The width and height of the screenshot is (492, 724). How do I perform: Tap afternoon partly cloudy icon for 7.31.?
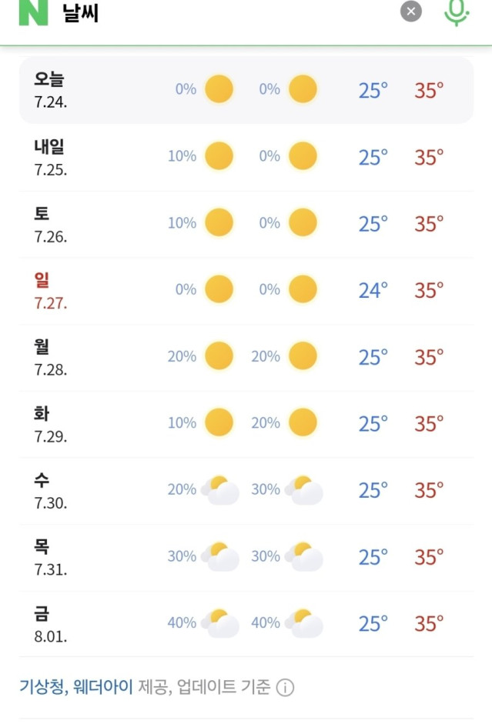pyautogui.click(x=303, y=557)
